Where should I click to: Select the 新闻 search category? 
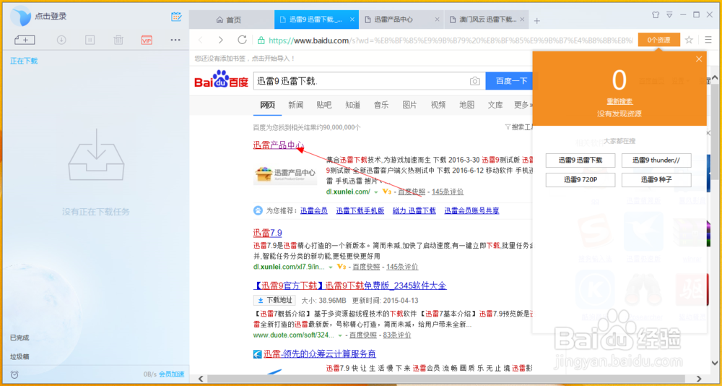pyautogui.click(x=296, y=105)
